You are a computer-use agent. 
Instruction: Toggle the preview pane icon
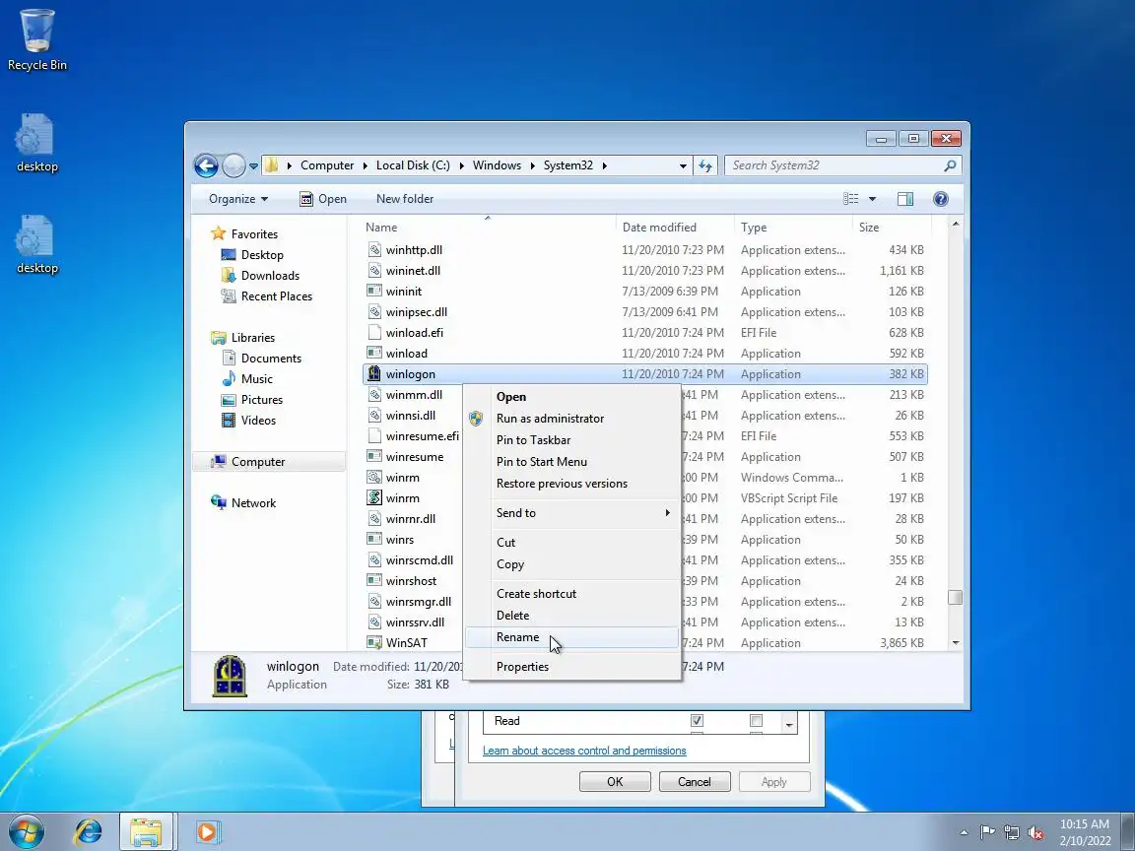(x=904, y=199)
